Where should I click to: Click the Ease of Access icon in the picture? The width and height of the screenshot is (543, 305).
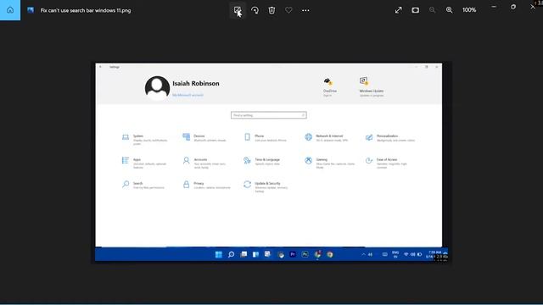click(x=369, y=160)
